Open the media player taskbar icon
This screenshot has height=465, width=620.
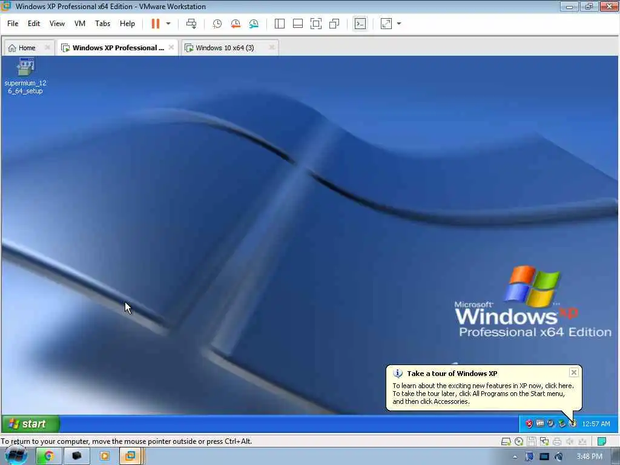tap(105, 457)
